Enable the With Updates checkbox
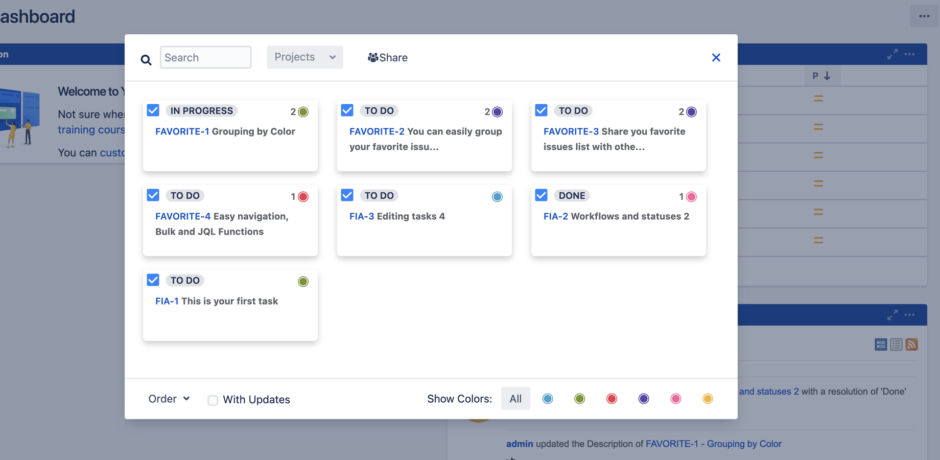 tap(213, 400)
